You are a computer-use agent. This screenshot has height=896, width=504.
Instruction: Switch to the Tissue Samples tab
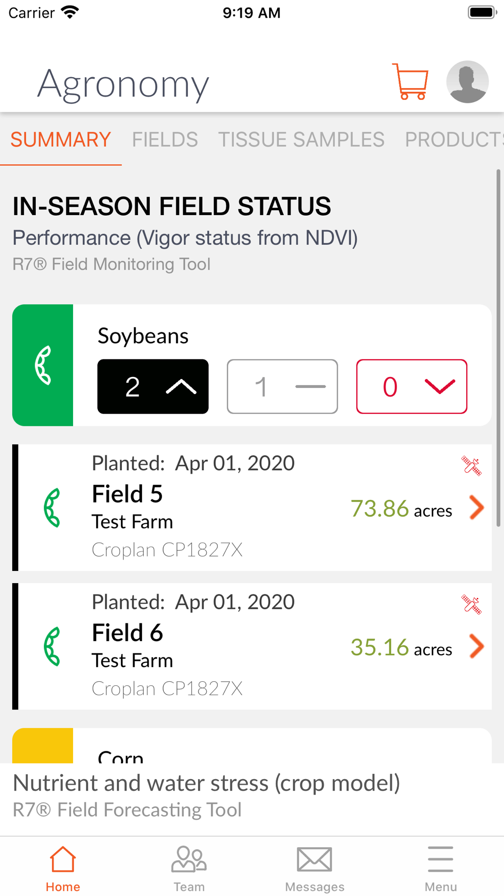tap(301, 140)
